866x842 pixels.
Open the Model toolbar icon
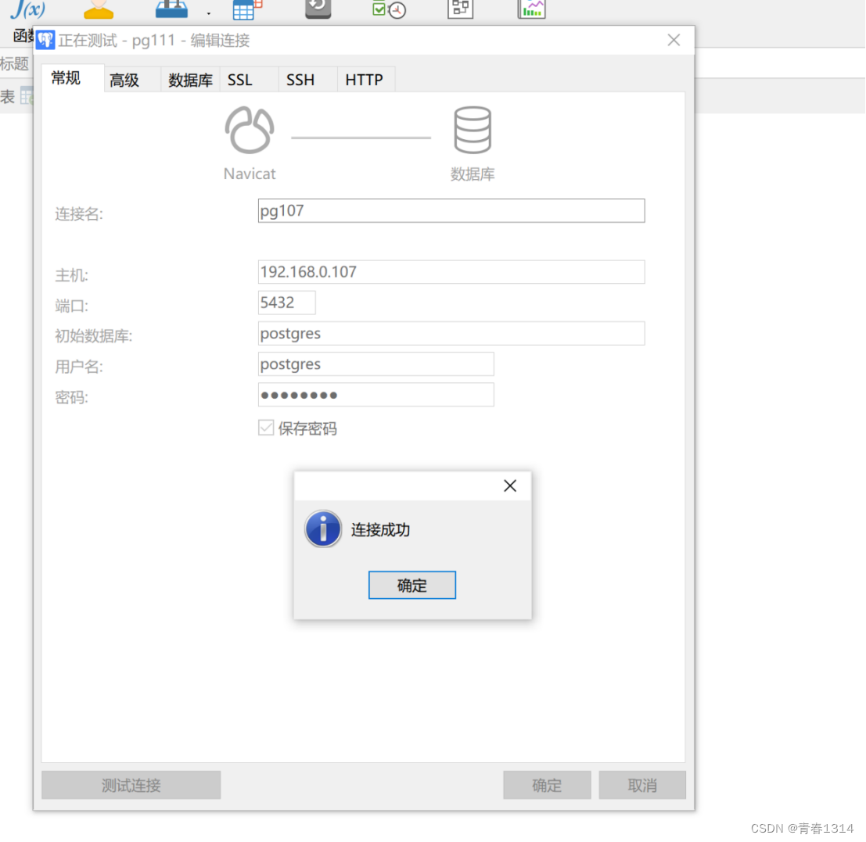(460, 9)
